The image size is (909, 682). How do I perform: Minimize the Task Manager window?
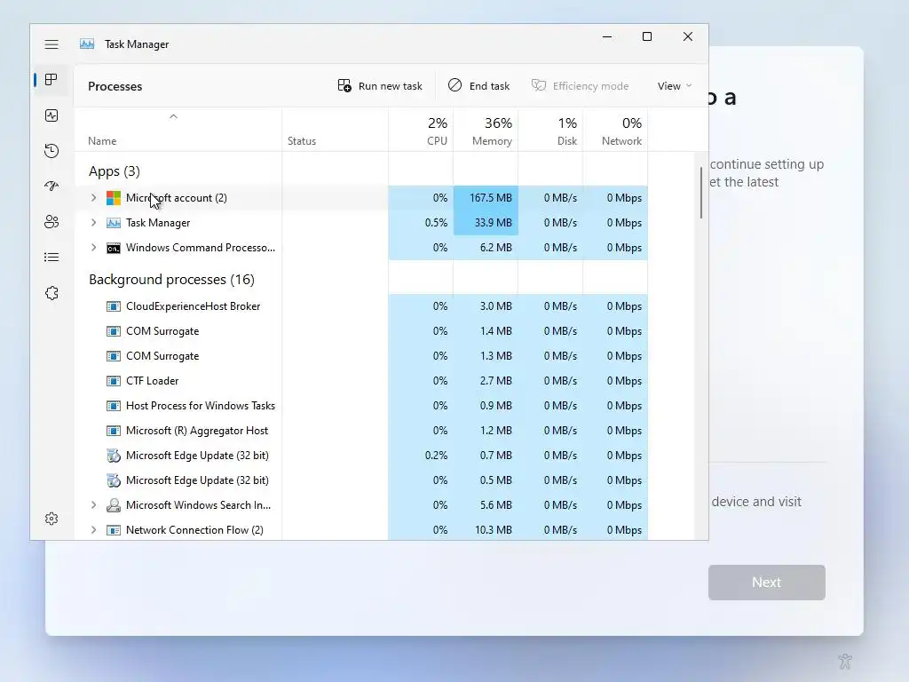click(607, 36)
